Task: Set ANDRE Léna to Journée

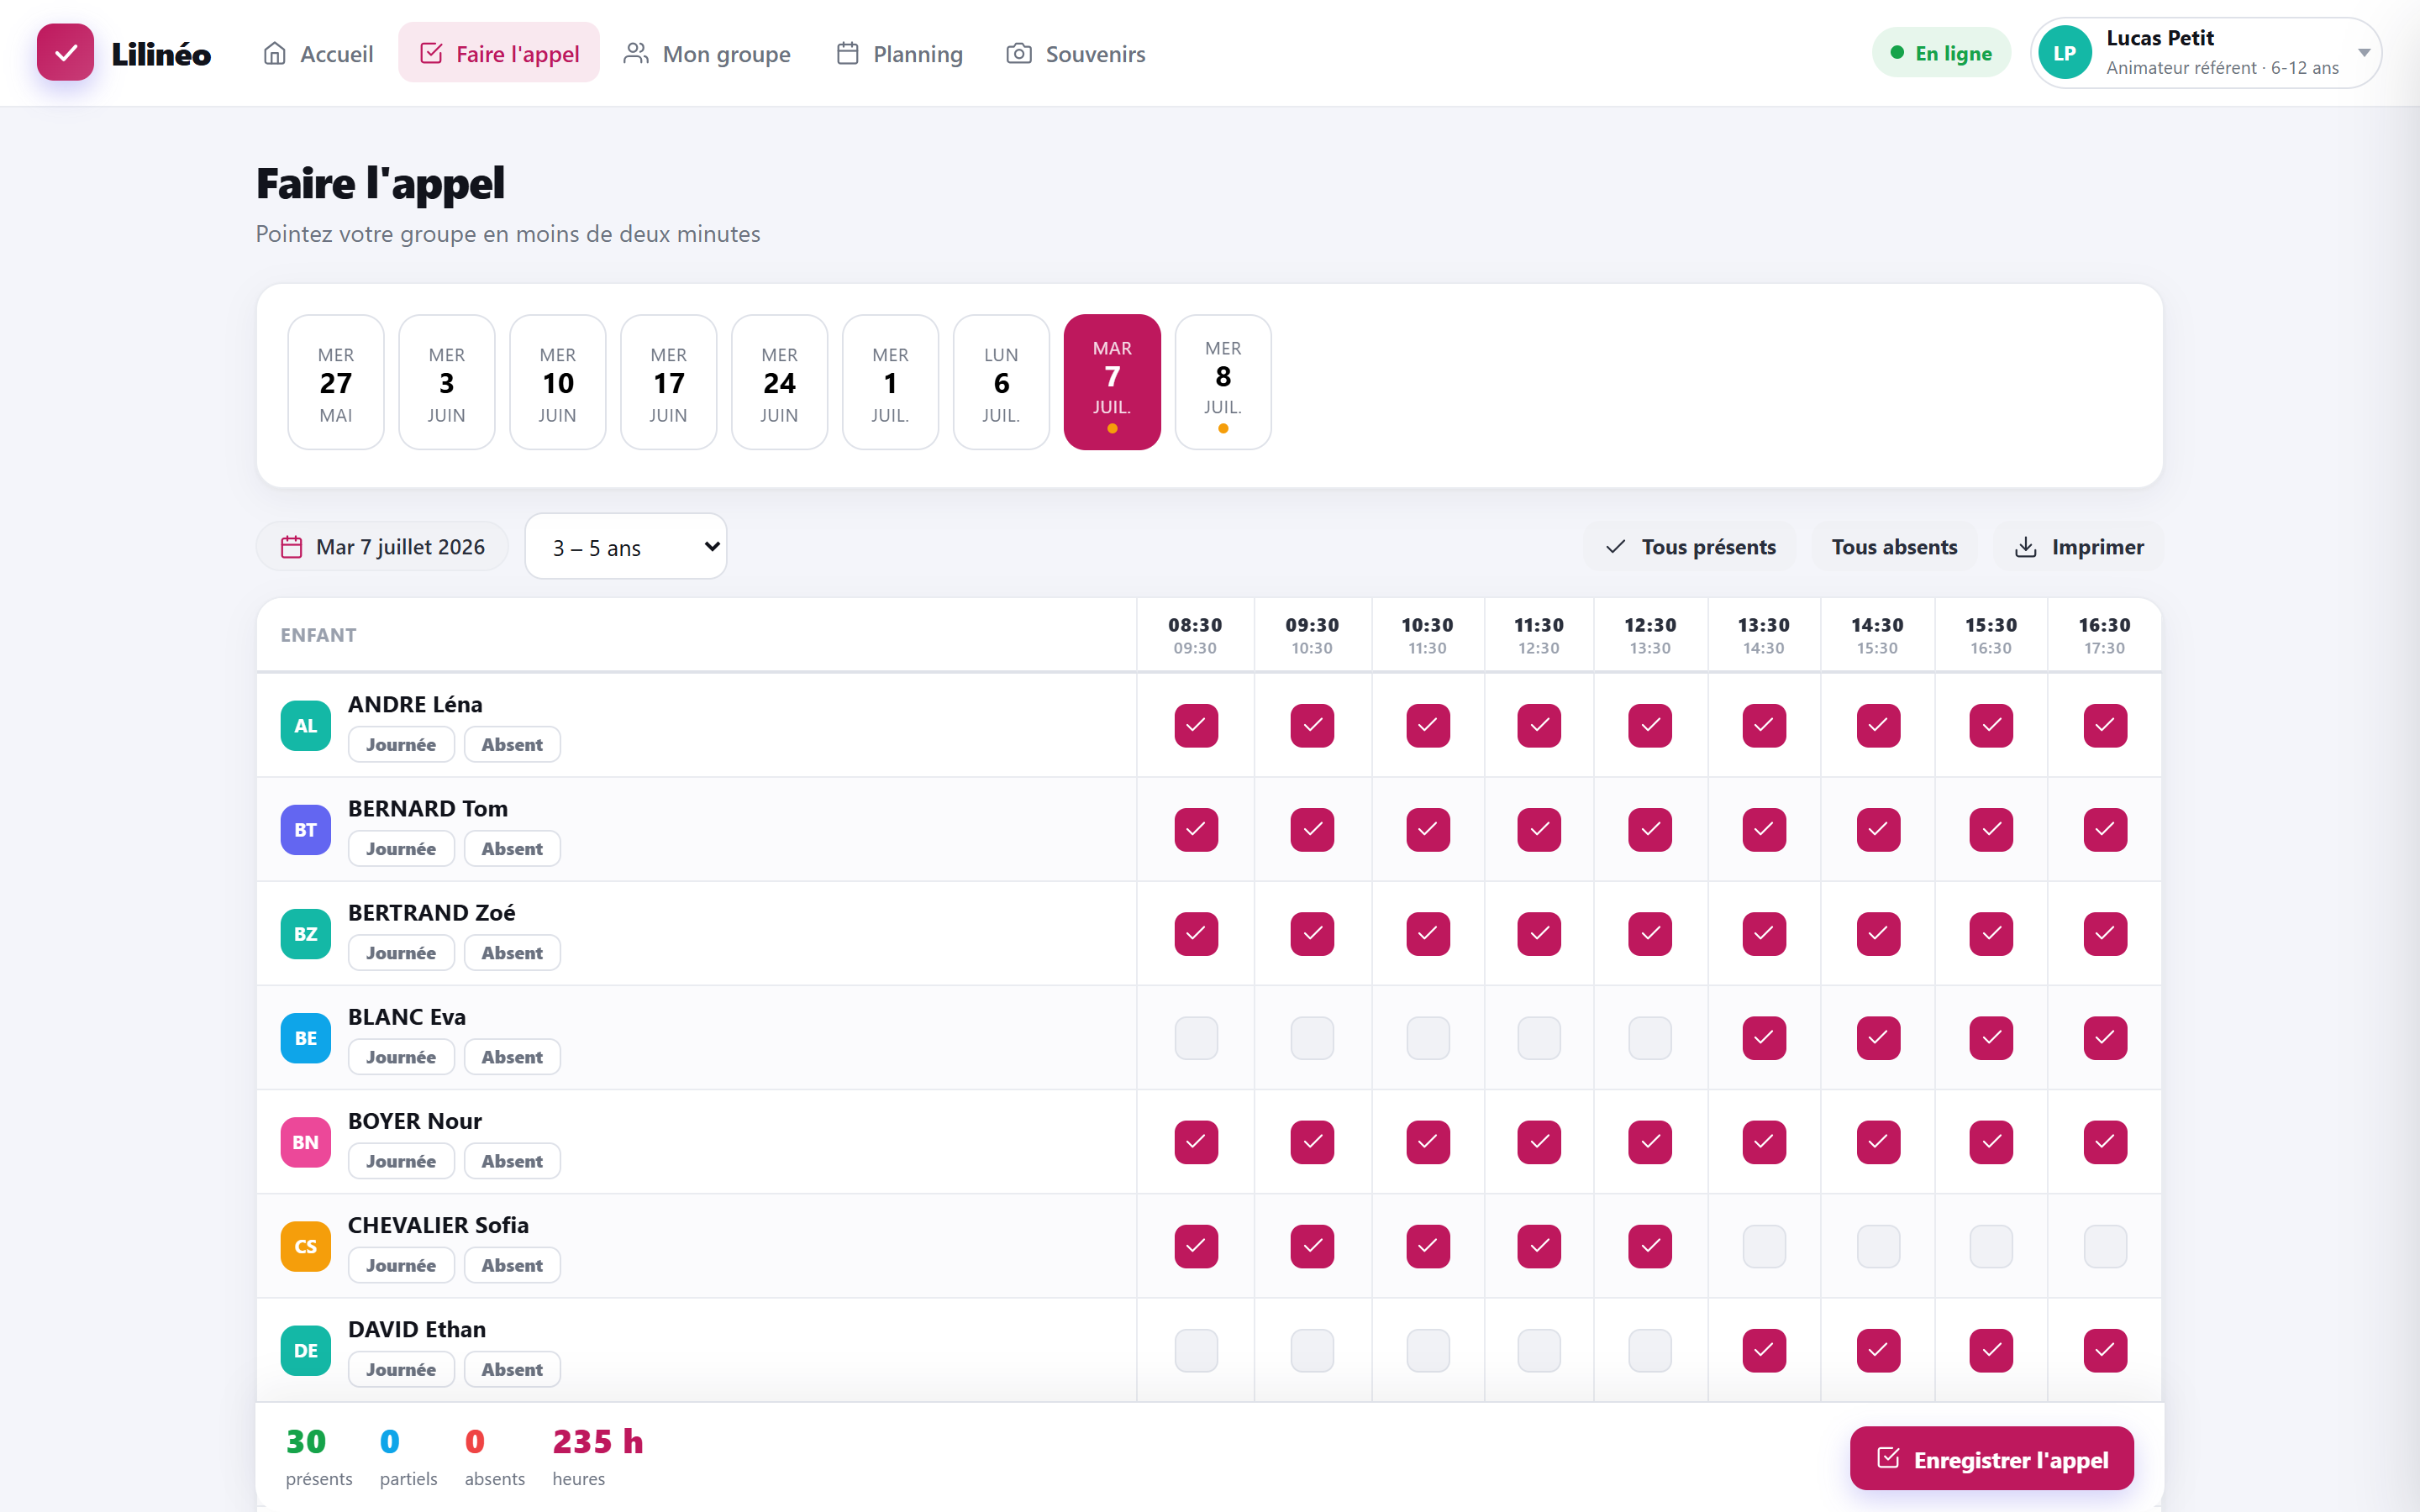Action: 401,745
